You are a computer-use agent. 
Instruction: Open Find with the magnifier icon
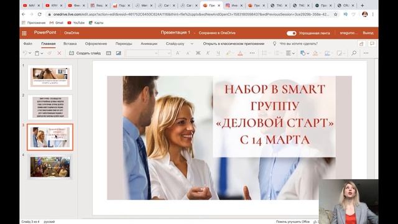354,53
